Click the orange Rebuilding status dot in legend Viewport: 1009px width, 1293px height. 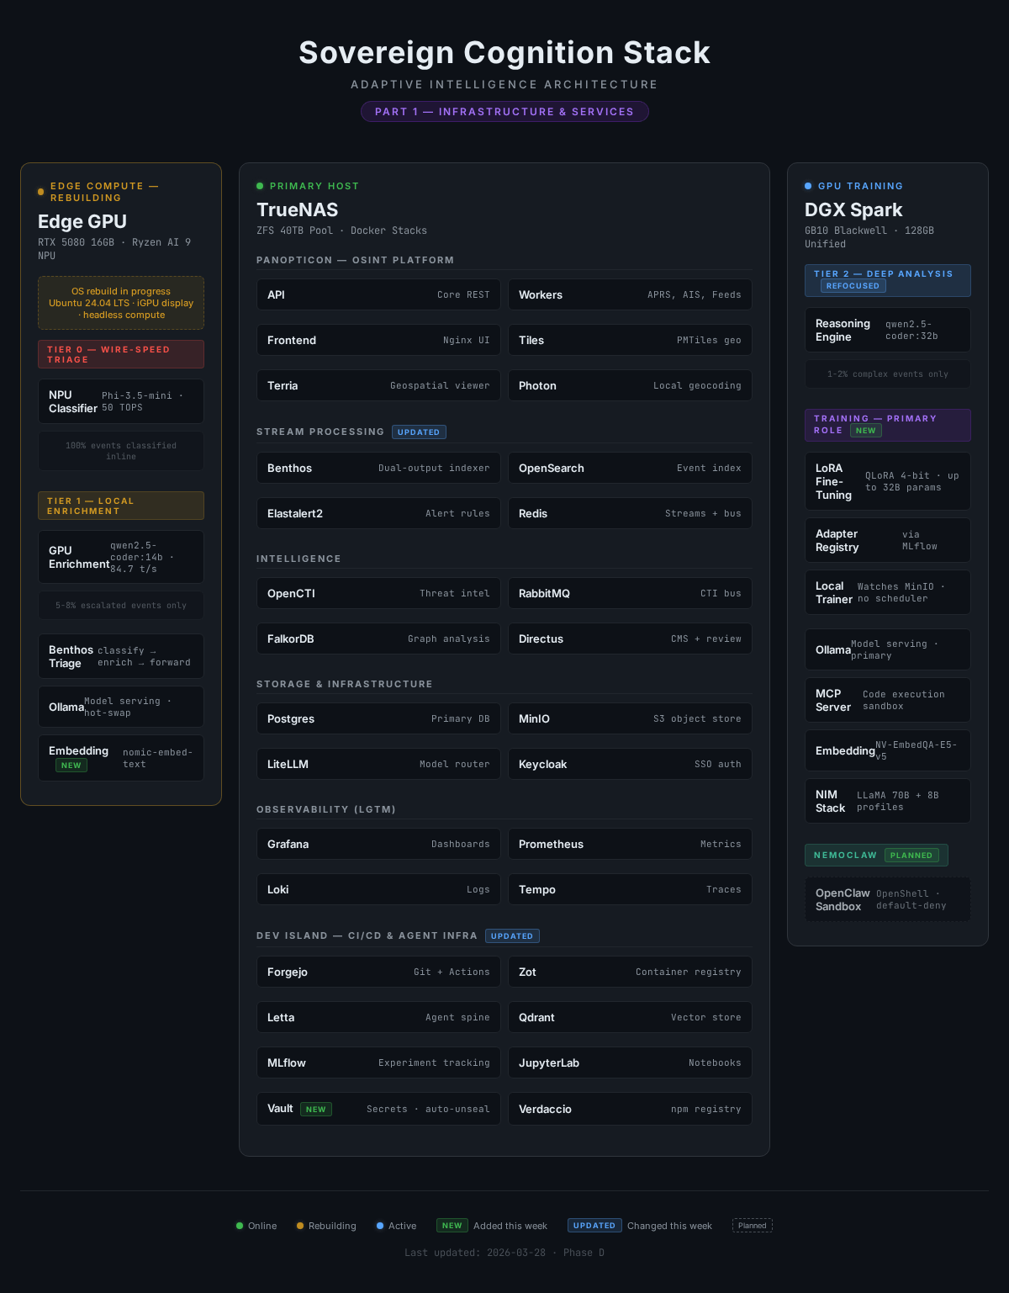pyautogui.click(x=300, y=1226)
